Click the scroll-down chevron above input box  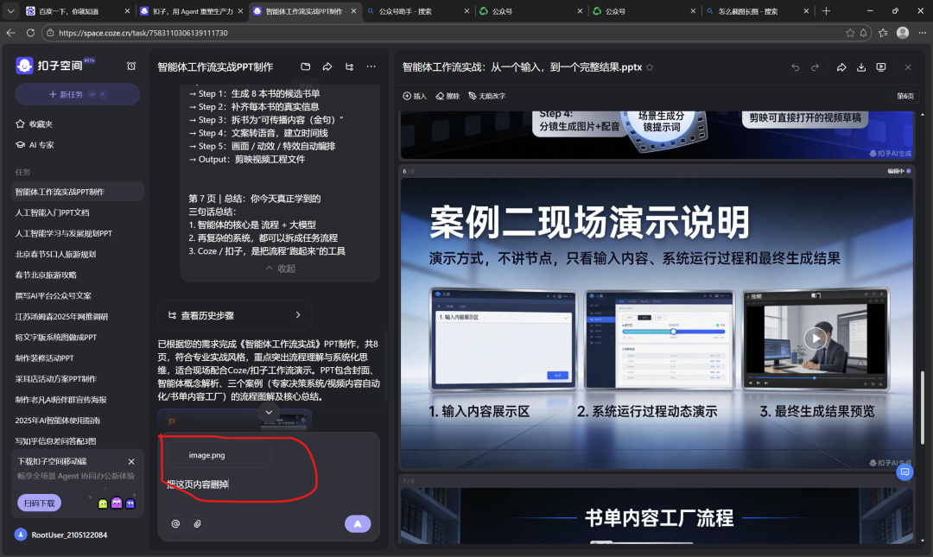pyautogui.click(x=269, y=412)
